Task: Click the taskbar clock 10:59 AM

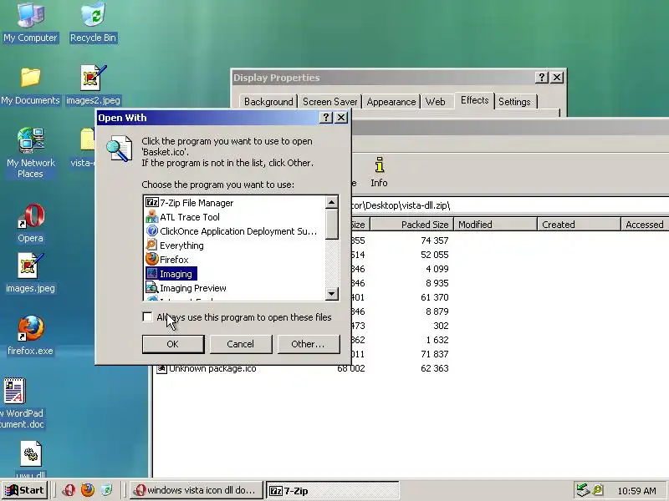Action: 636,491
